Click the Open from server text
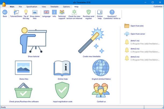Image resolution: width=164 pixels, height=109 pixels. (138, 34)
